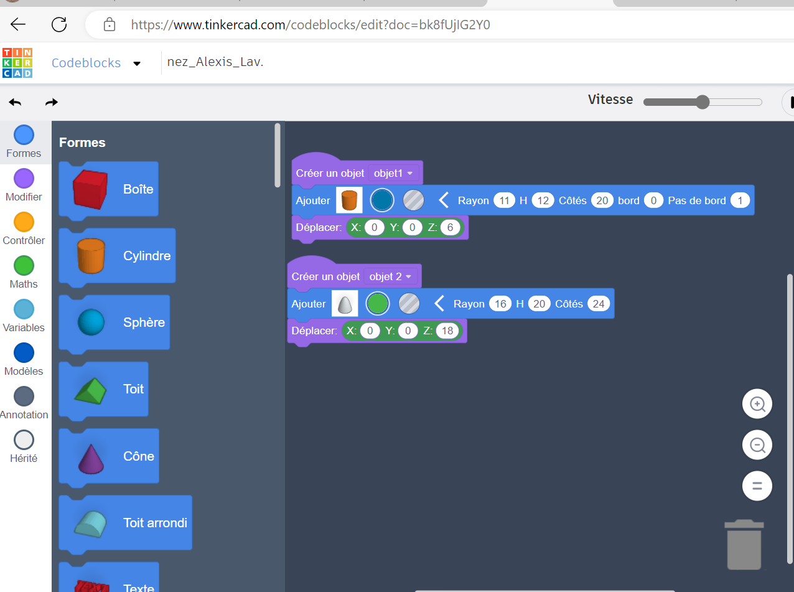Click the shapes panel vertical scrollbar
The image size is (794, 592).
coord(278,154)
